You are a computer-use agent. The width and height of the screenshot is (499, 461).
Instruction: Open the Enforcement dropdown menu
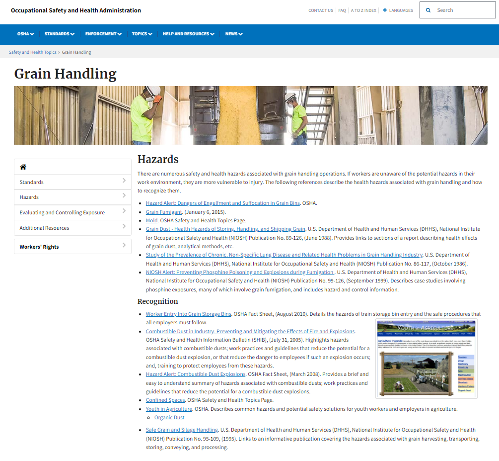point(103,34)
